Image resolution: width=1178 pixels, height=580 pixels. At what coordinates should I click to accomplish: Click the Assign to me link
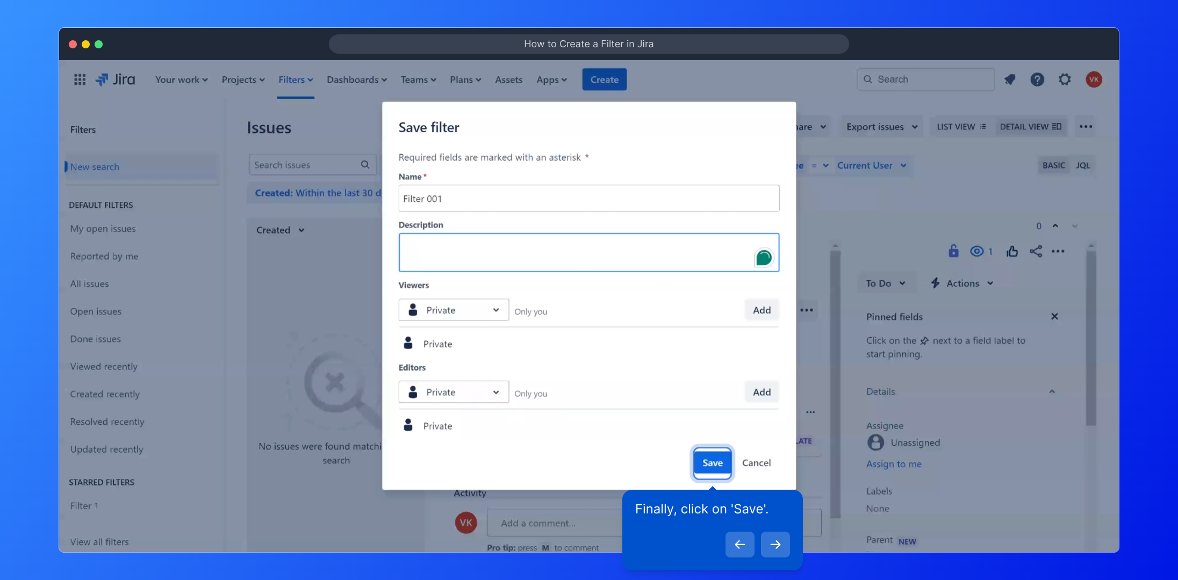click(x=894, y=464)
